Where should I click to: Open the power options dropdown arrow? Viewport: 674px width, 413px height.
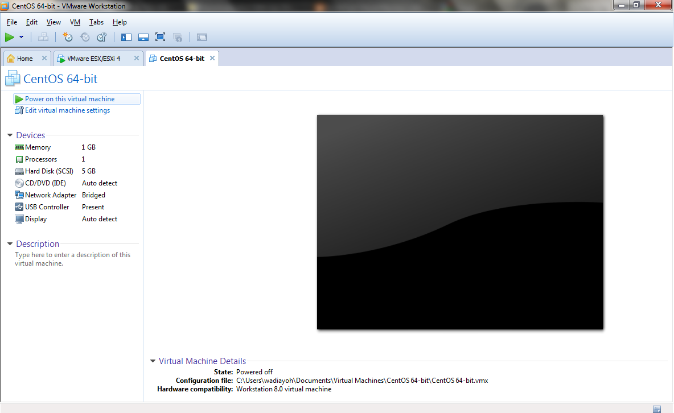pos(21,38)
